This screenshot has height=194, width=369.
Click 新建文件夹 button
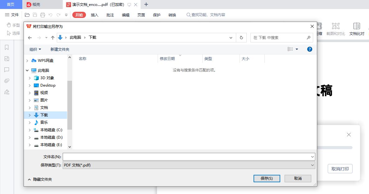pos(60,49)
